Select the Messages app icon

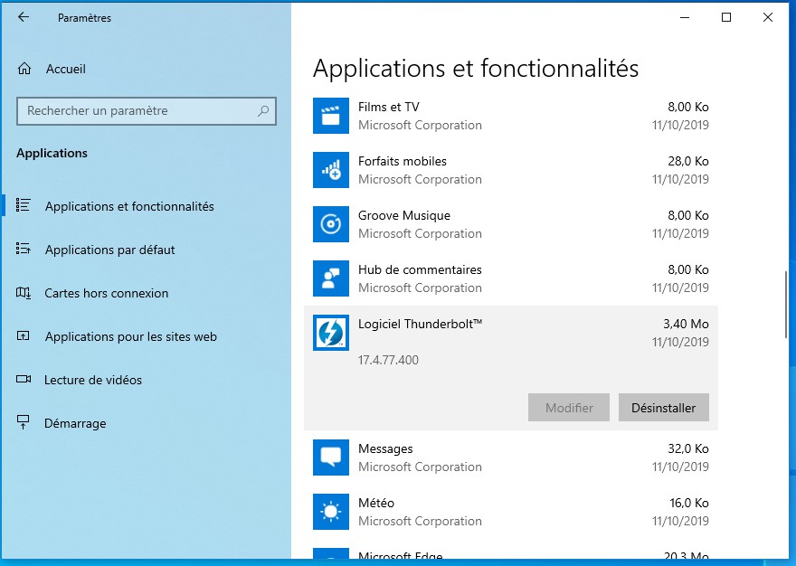330,458
